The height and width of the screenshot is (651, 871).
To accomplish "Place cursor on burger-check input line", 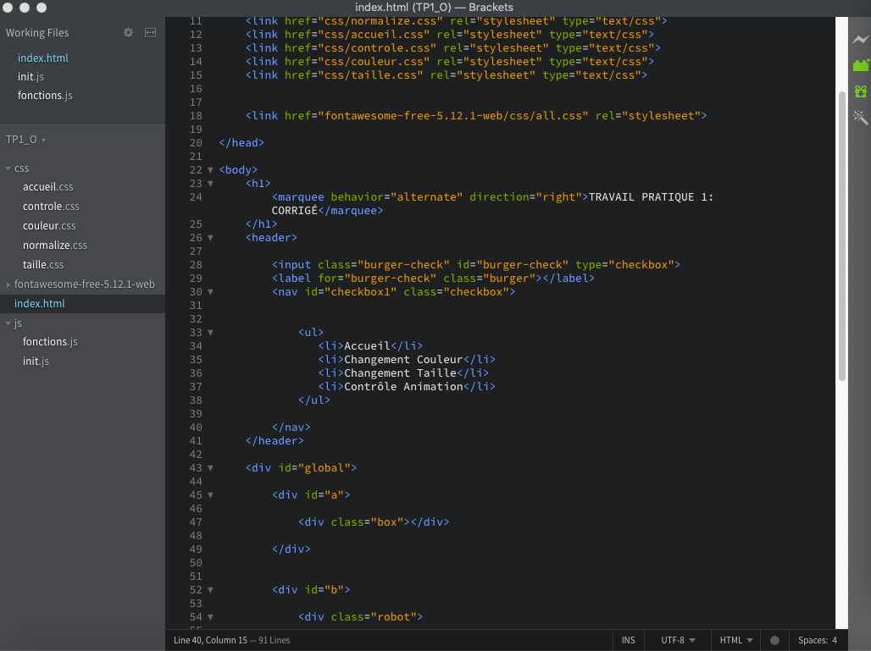I will pos(476,265).
